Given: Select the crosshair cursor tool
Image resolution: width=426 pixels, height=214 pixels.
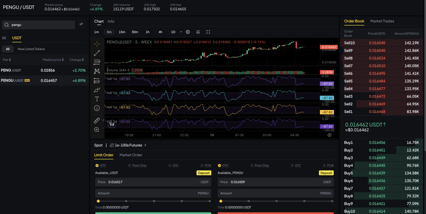Looking at the screenshot, I should pyautogui.click(x=97, y=44).
